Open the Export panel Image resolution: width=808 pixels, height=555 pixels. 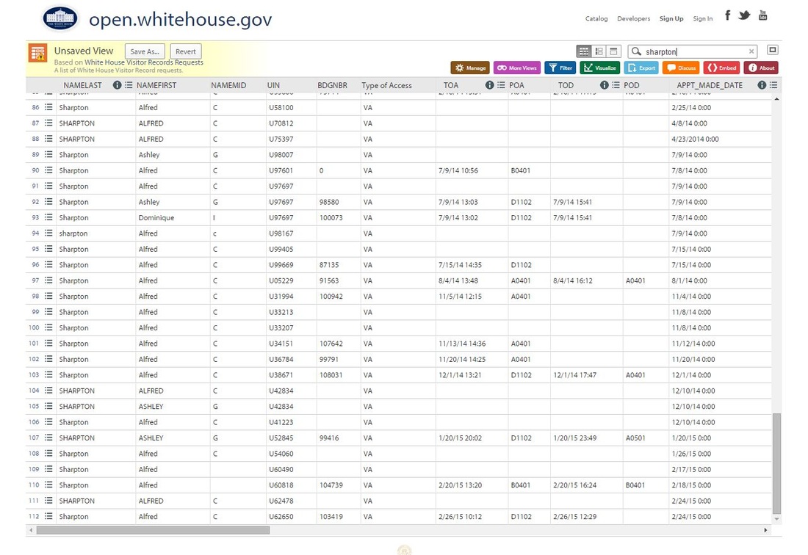[641, 68]
